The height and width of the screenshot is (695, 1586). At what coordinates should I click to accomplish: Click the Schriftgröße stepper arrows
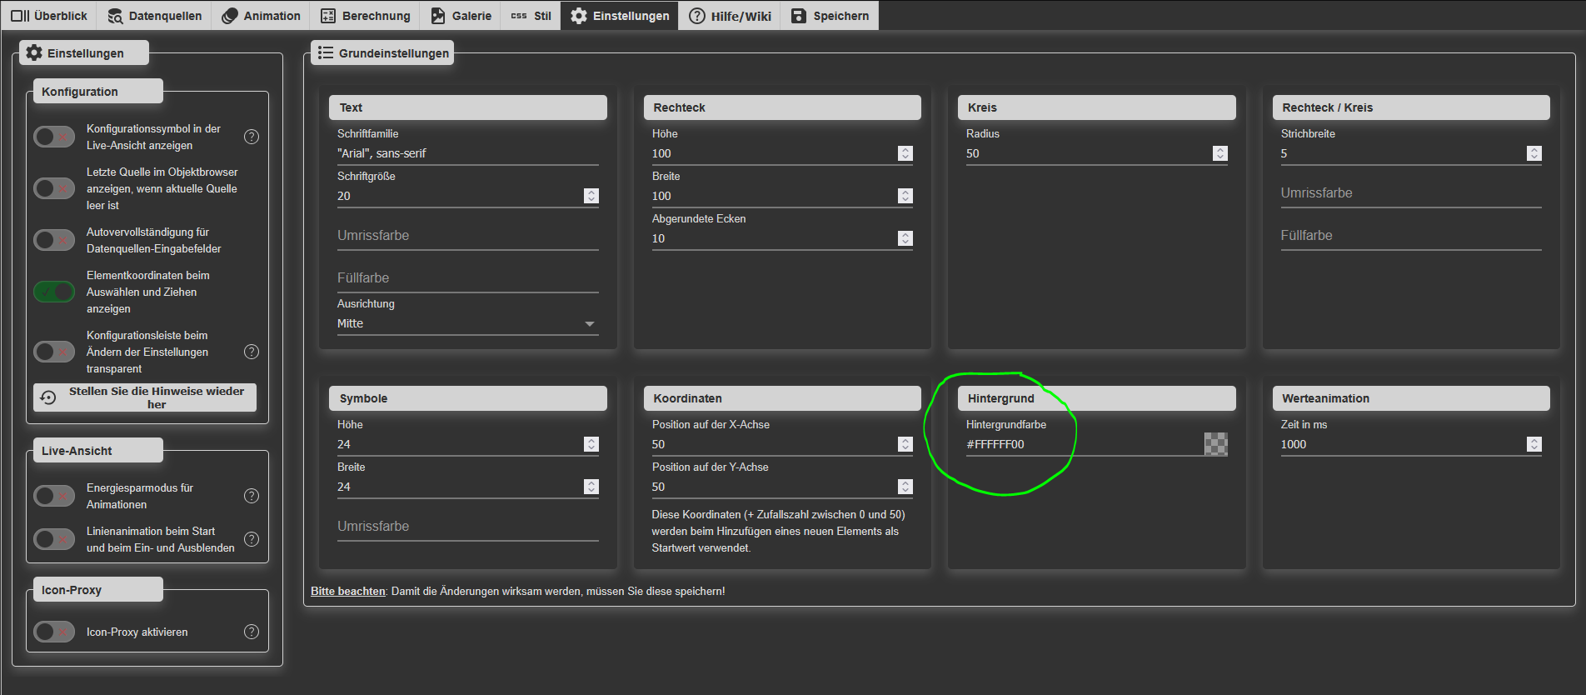click(x=591, y=196)
